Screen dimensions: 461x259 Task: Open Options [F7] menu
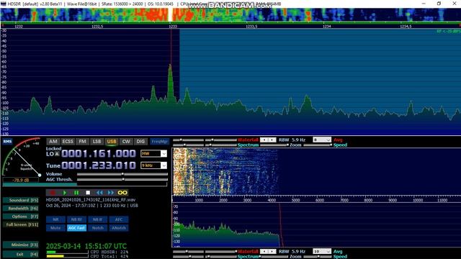[x=21, y=217]
